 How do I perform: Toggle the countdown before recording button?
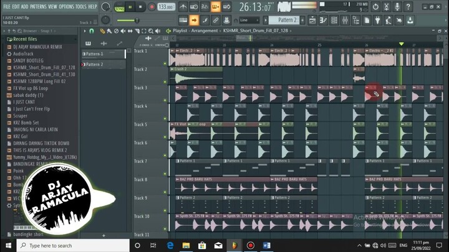(x=205, y=7)
